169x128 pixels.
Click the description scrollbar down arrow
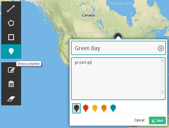[162, 92]
